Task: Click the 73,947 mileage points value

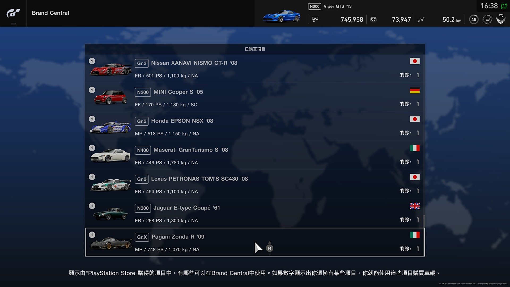Action: click(401, 19)
